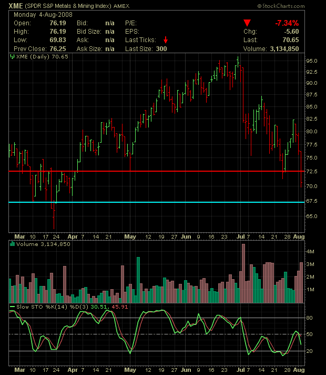Viewport: 326px width, 375px height.
Task: Click the 67.5 price axis label
Action: click(x=312, y=201)
